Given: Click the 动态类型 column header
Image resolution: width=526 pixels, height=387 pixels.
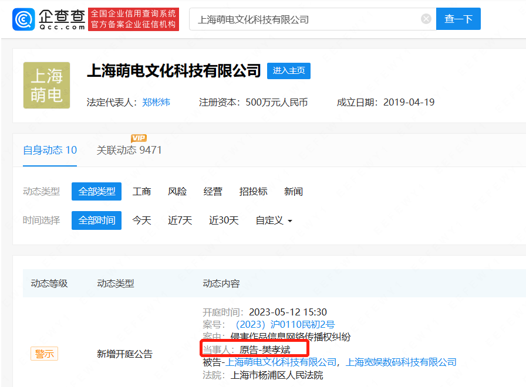Looking at the screenshot, I should (x=116, y=283).
